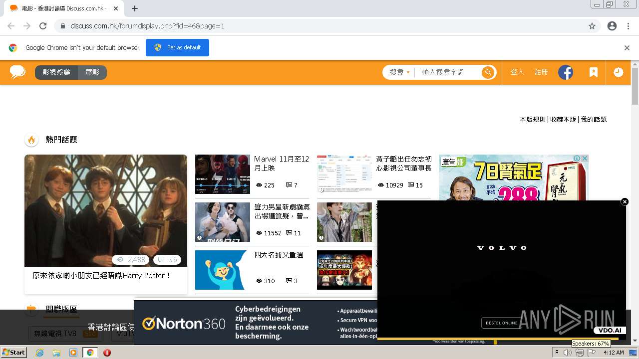Click the speaker volume tray icon

coord(568,353)
